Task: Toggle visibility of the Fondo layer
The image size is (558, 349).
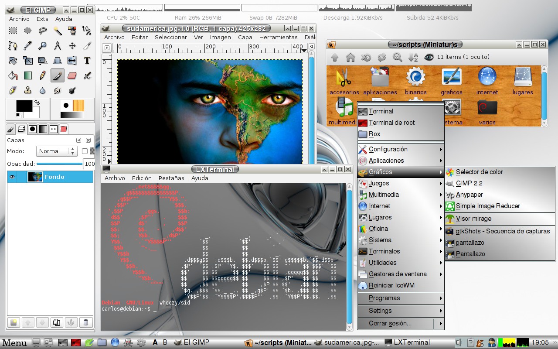Action: tap(12, 177)
